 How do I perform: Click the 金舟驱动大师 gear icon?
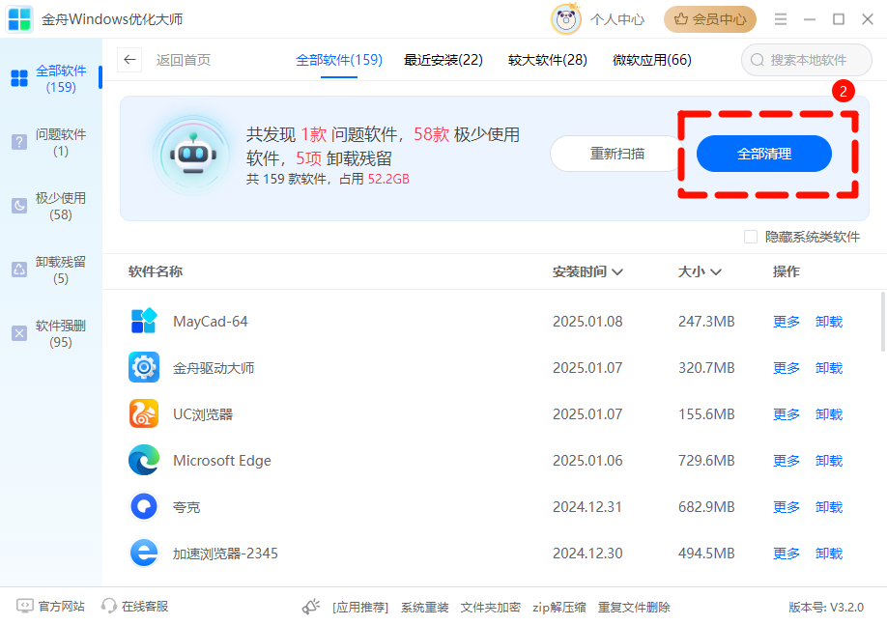coord(144,367)
